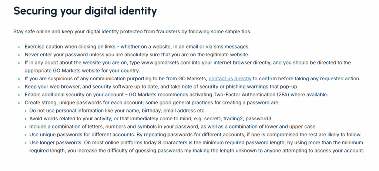The width and height of the screenshot is (379, 171).
Task: Click the 'Keep your web browser' bullet text
Action: [162, 87]
